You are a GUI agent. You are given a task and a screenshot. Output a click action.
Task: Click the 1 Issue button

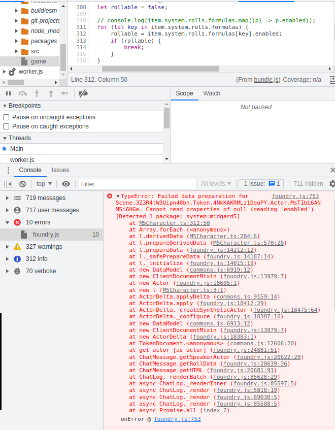[x=262, y=184]
